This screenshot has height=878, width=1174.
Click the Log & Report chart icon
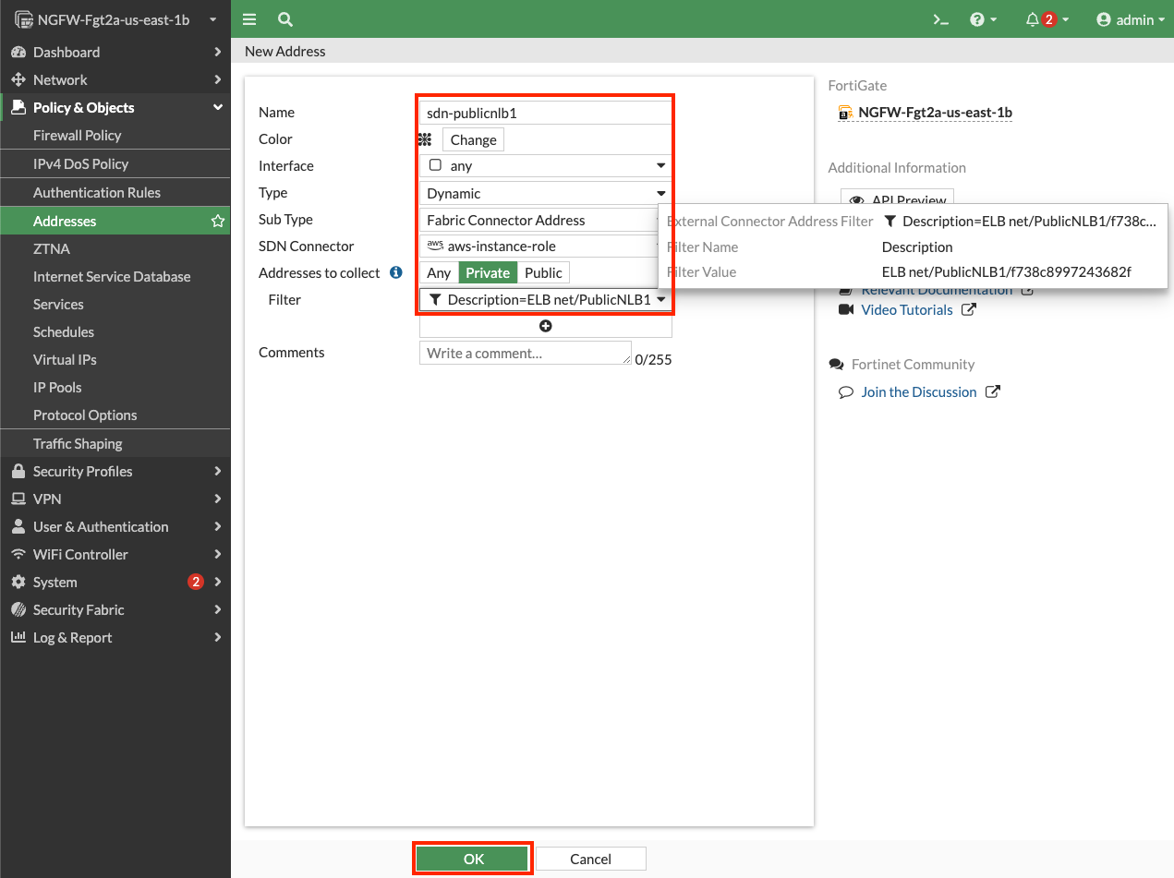point(18,637)
